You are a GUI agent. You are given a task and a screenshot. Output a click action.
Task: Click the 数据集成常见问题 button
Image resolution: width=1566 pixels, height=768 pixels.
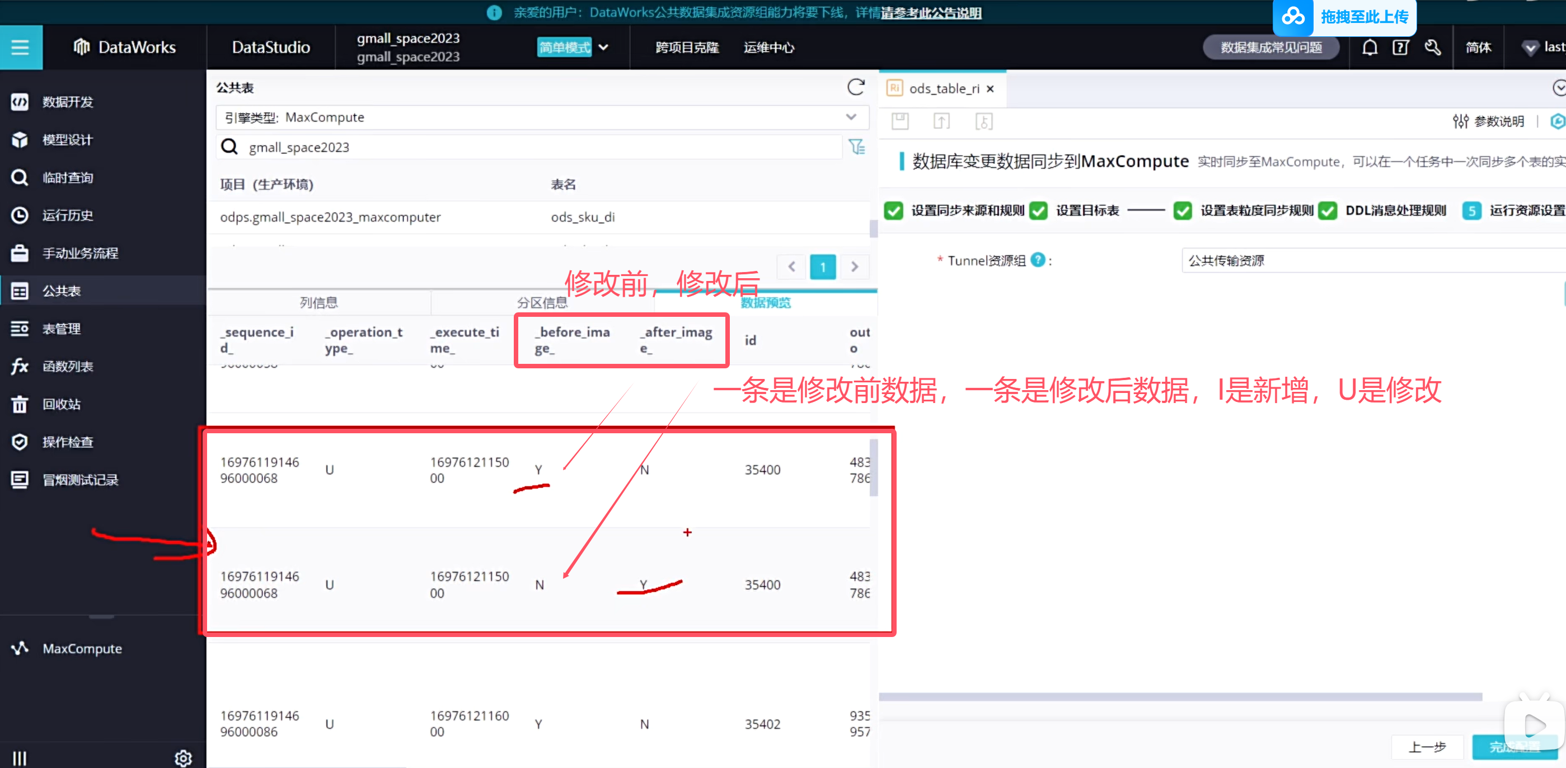[x=1270, y=48]
